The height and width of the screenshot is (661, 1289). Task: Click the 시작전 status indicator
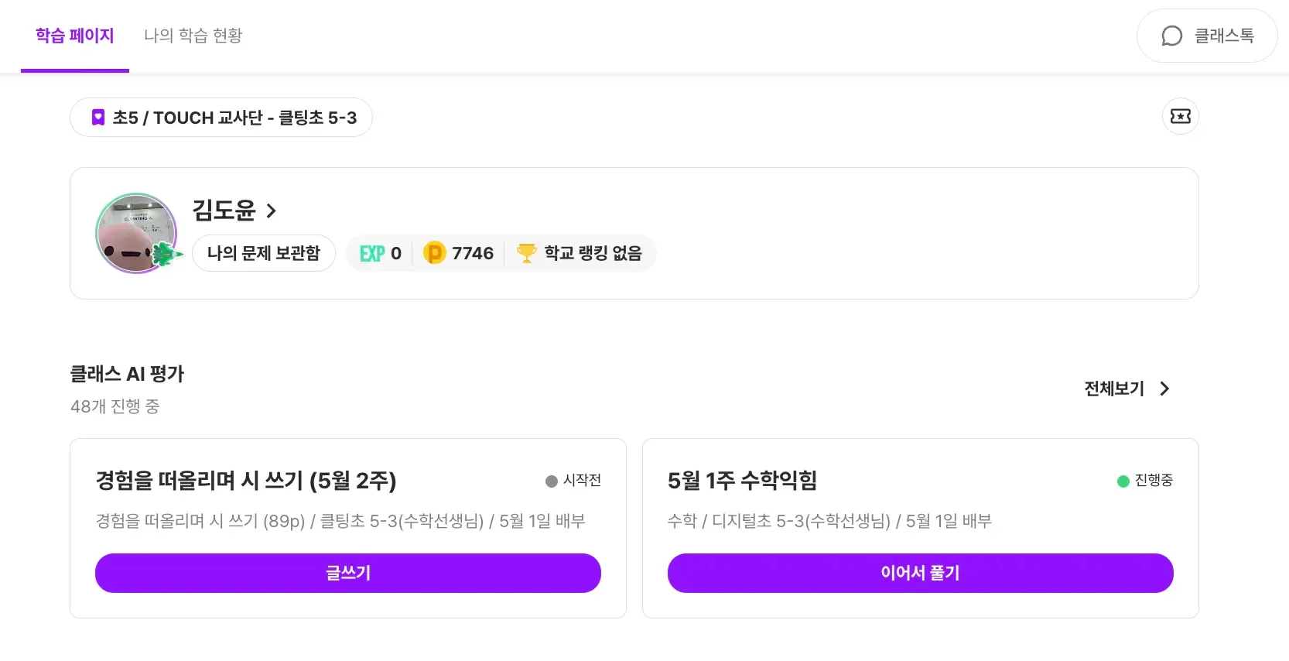tap(573, 481)
